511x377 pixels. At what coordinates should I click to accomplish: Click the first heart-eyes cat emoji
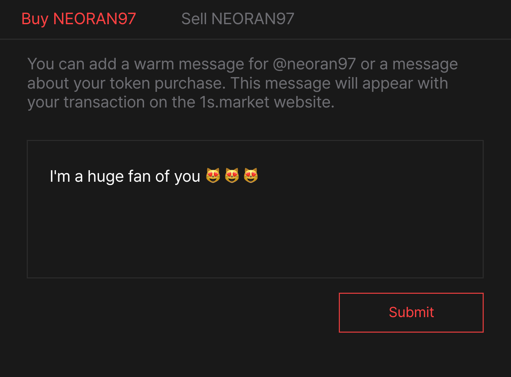213,176
